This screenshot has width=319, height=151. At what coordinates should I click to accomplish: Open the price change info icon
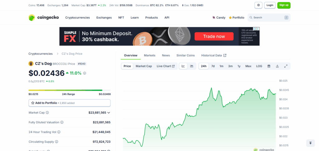point(85,73)
